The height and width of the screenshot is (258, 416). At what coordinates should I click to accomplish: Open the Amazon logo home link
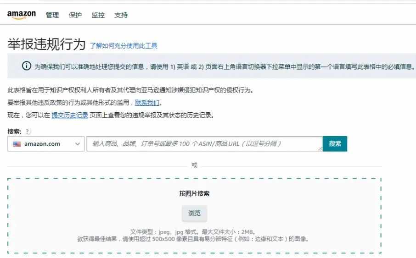click(x=22, y=15)
